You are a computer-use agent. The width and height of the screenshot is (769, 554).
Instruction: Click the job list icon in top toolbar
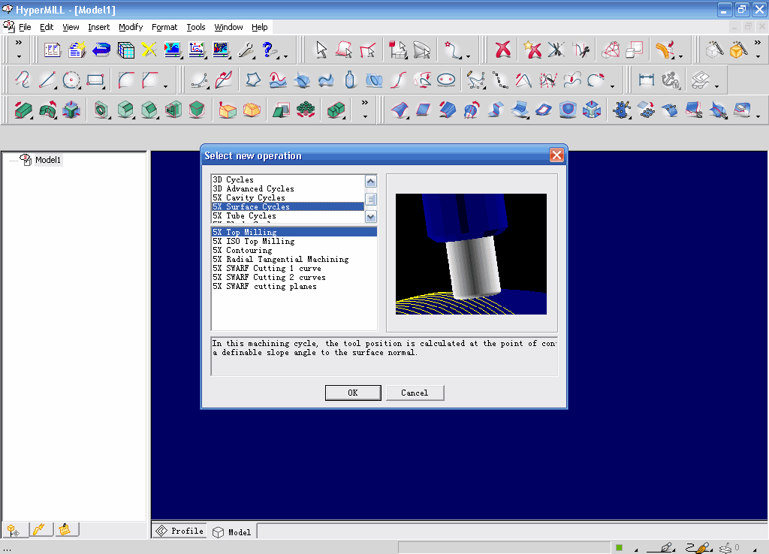coord(52,50)
